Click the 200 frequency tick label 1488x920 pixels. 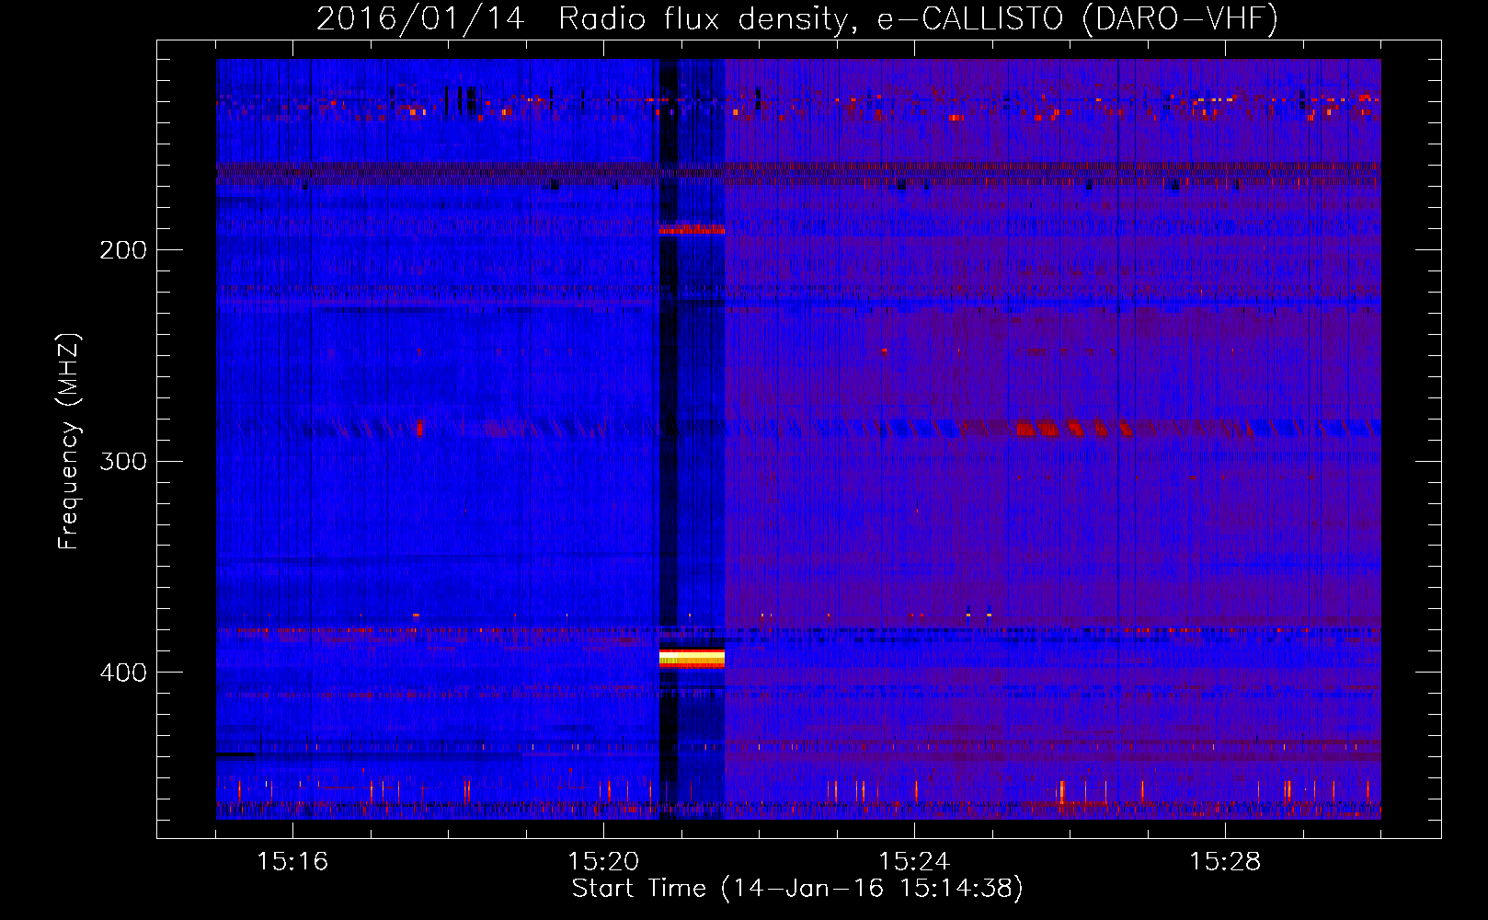pos(123,250)
